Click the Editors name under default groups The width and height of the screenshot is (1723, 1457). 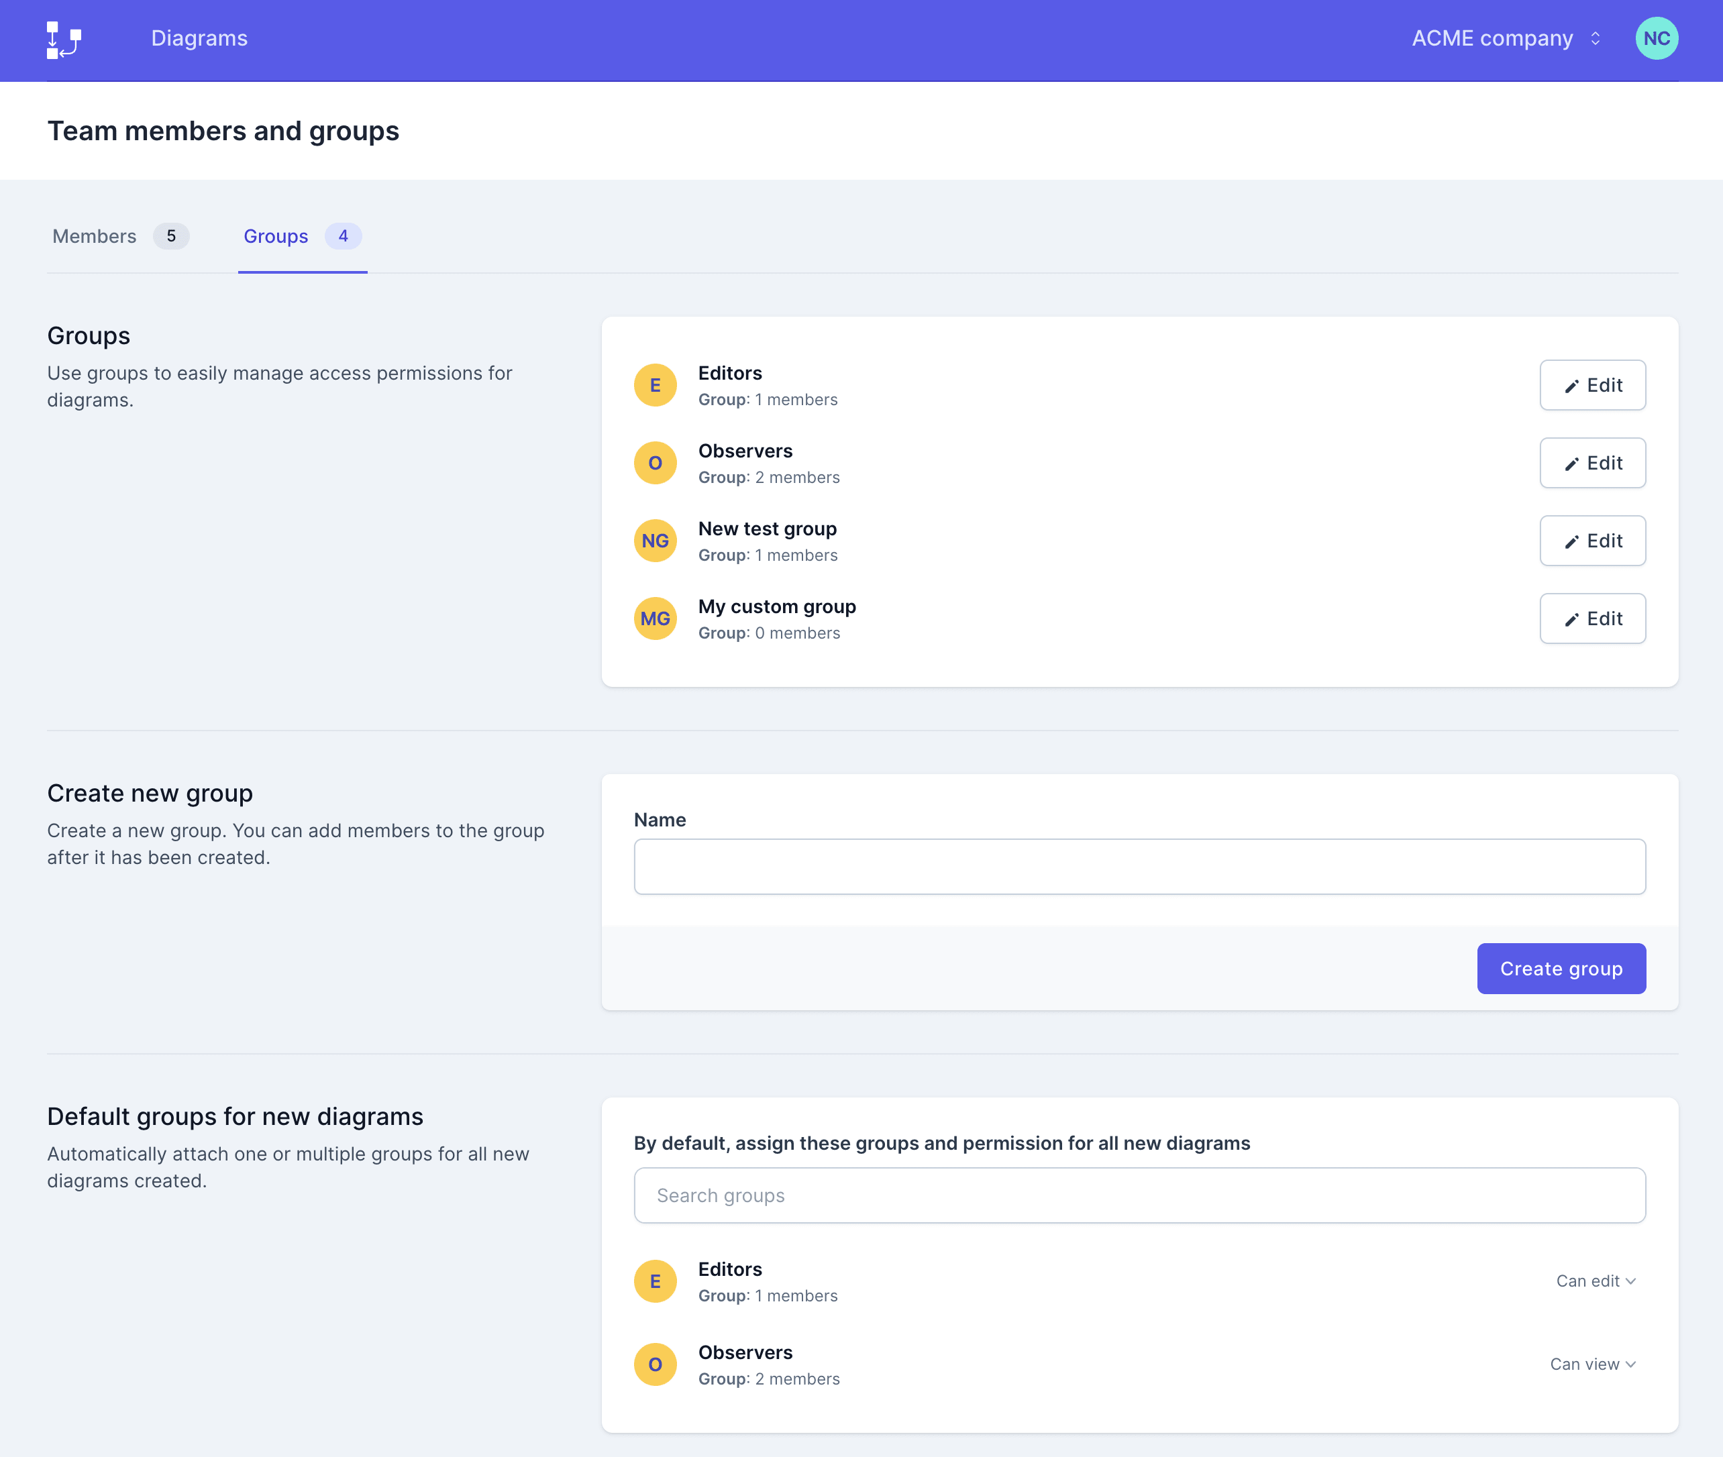[730, 1269]
